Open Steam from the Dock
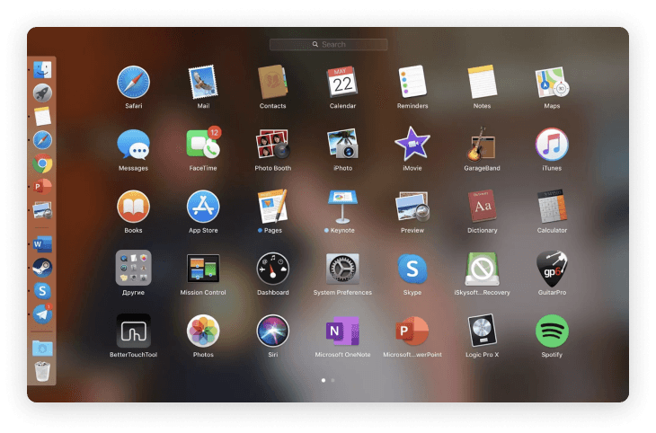 click(42, 268)
